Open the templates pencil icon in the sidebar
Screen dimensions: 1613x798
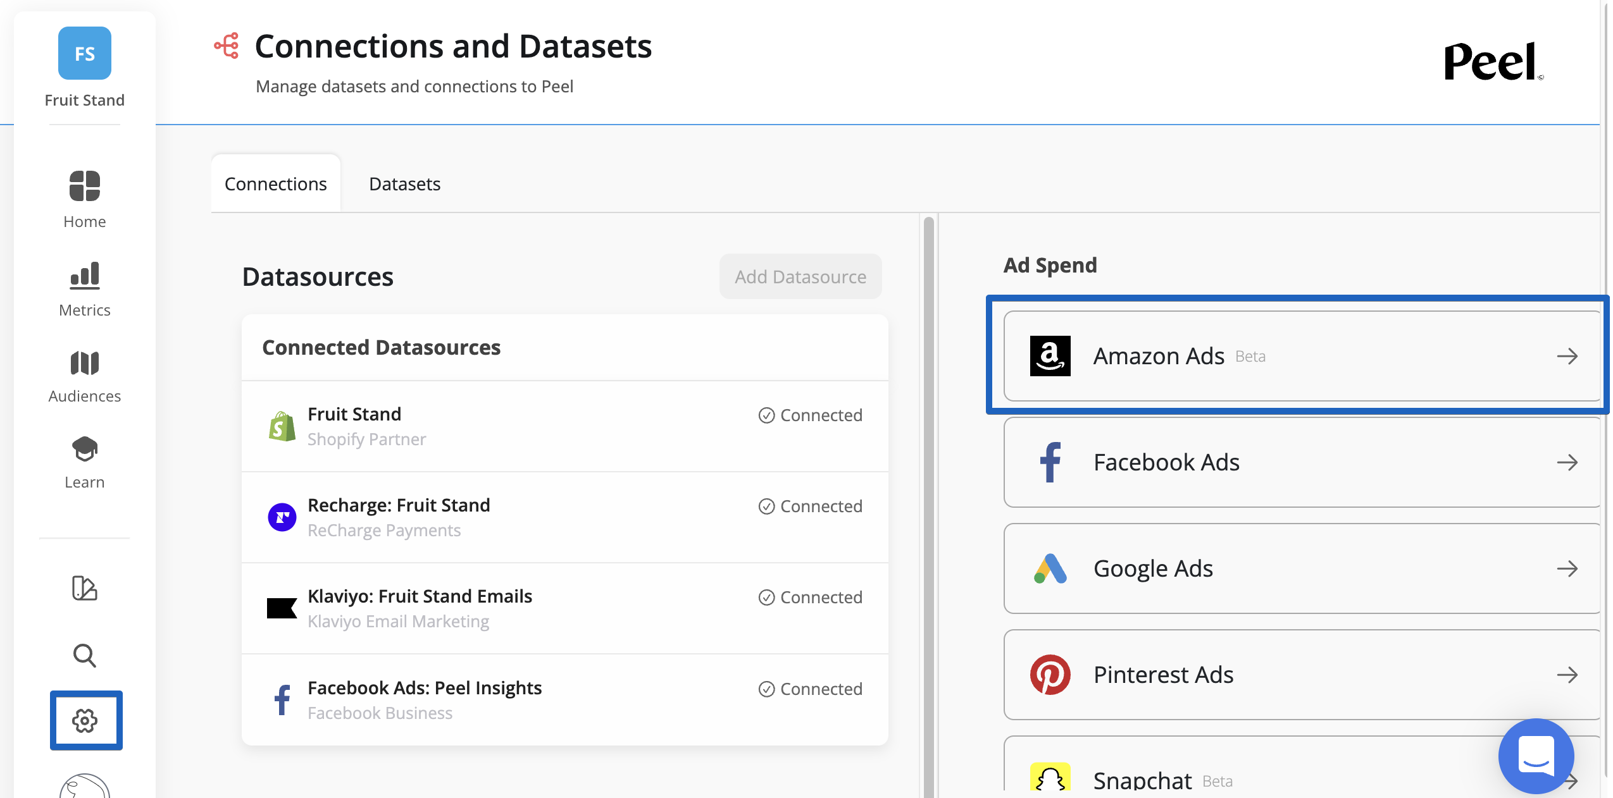coord(84,588)
